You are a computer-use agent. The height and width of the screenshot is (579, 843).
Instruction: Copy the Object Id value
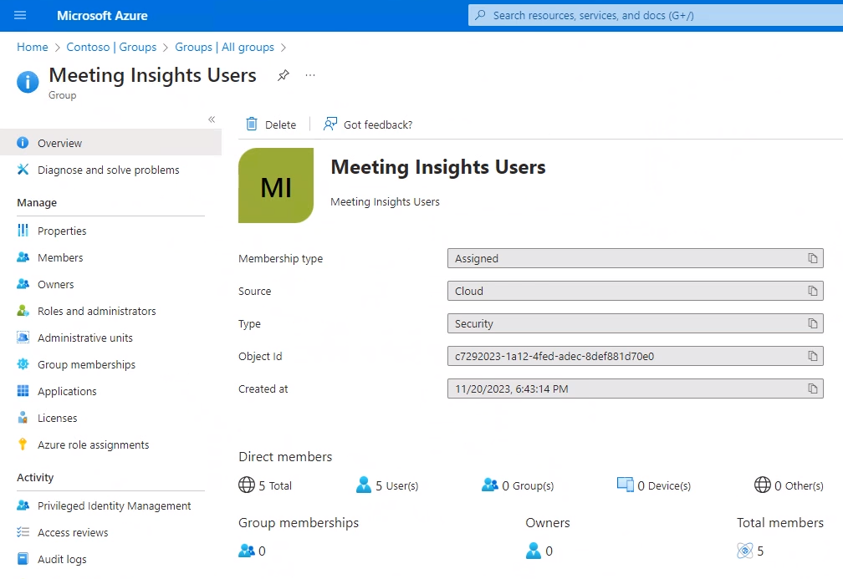(812, 357)
